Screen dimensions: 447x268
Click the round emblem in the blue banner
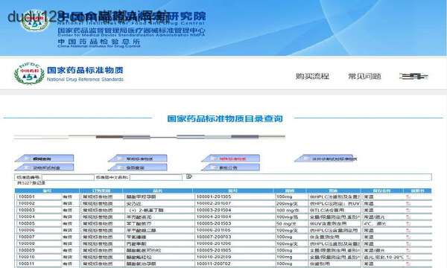point(35,20)
